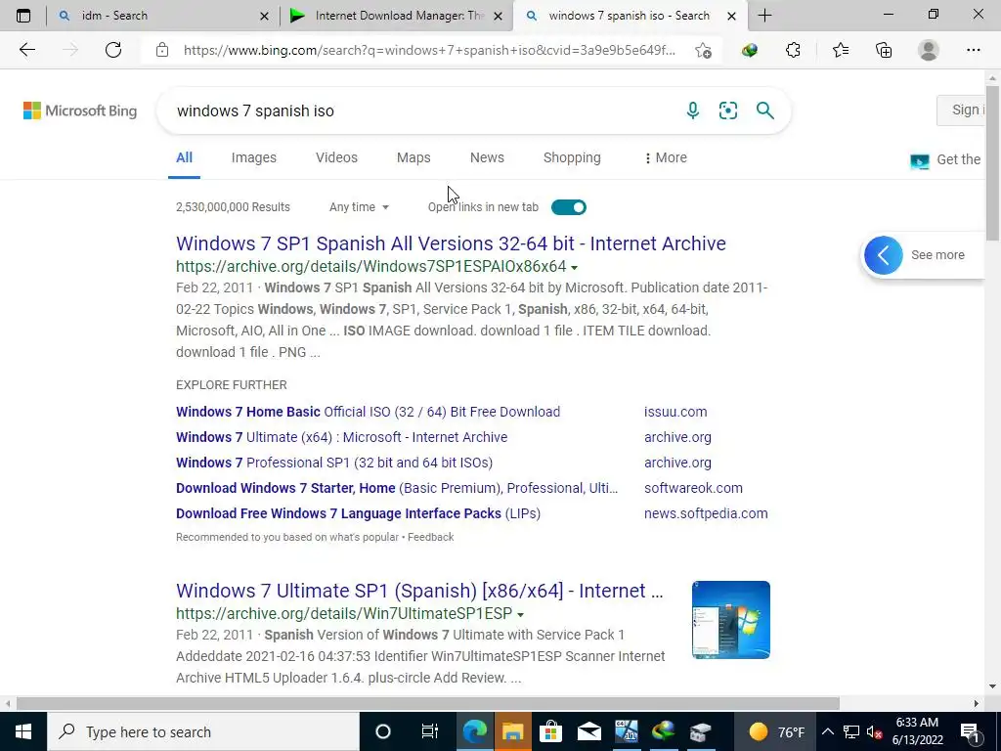This screenshot has width=1001, height=751.
Task: Select the Images search tab
Action: coord(253,157)
